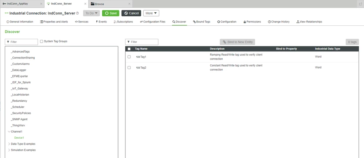Open the Bound Tags tab
The image size is (364, 158).
201,22
